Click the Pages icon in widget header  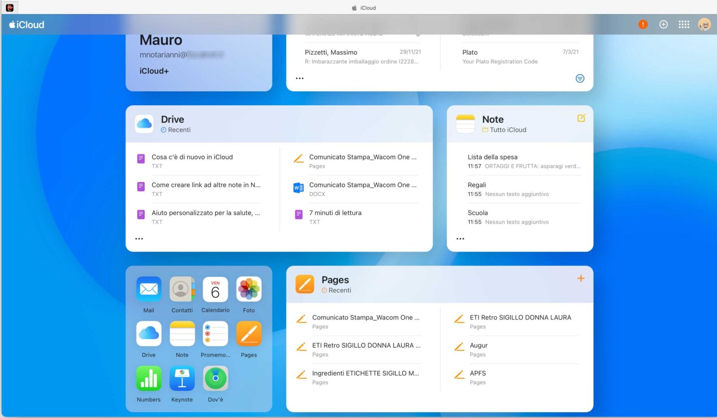click(305, 284)
